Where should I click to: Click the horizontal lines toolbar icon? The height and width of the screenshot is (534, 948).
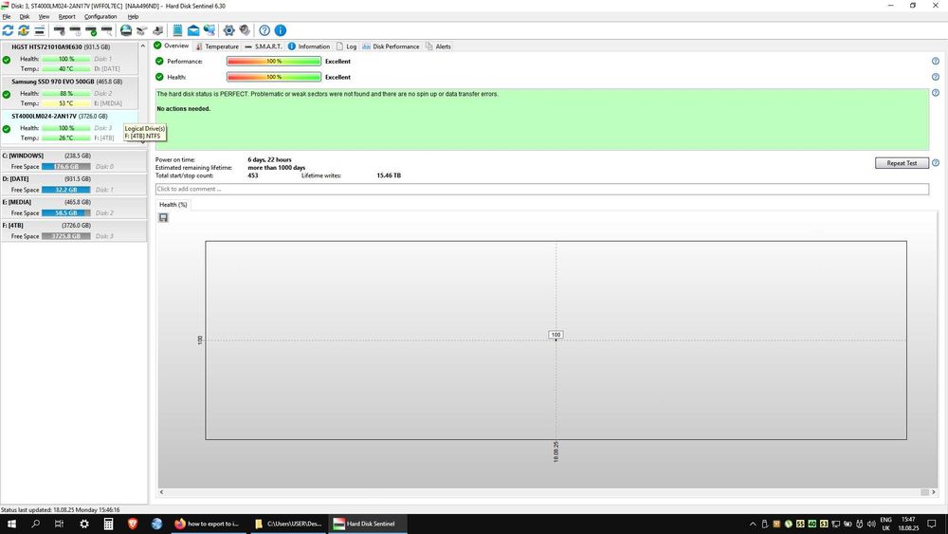click(39, 30)
